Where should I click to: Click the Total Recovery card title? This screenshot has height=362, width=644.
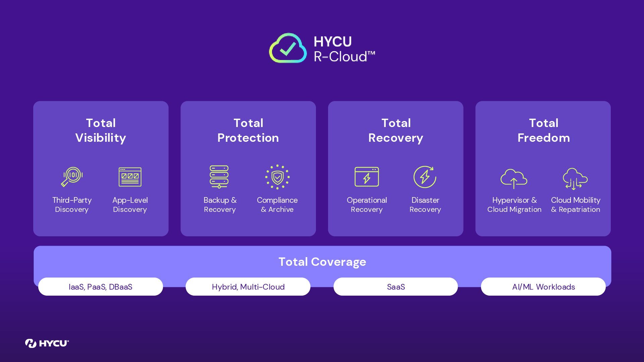click(396, 130)
